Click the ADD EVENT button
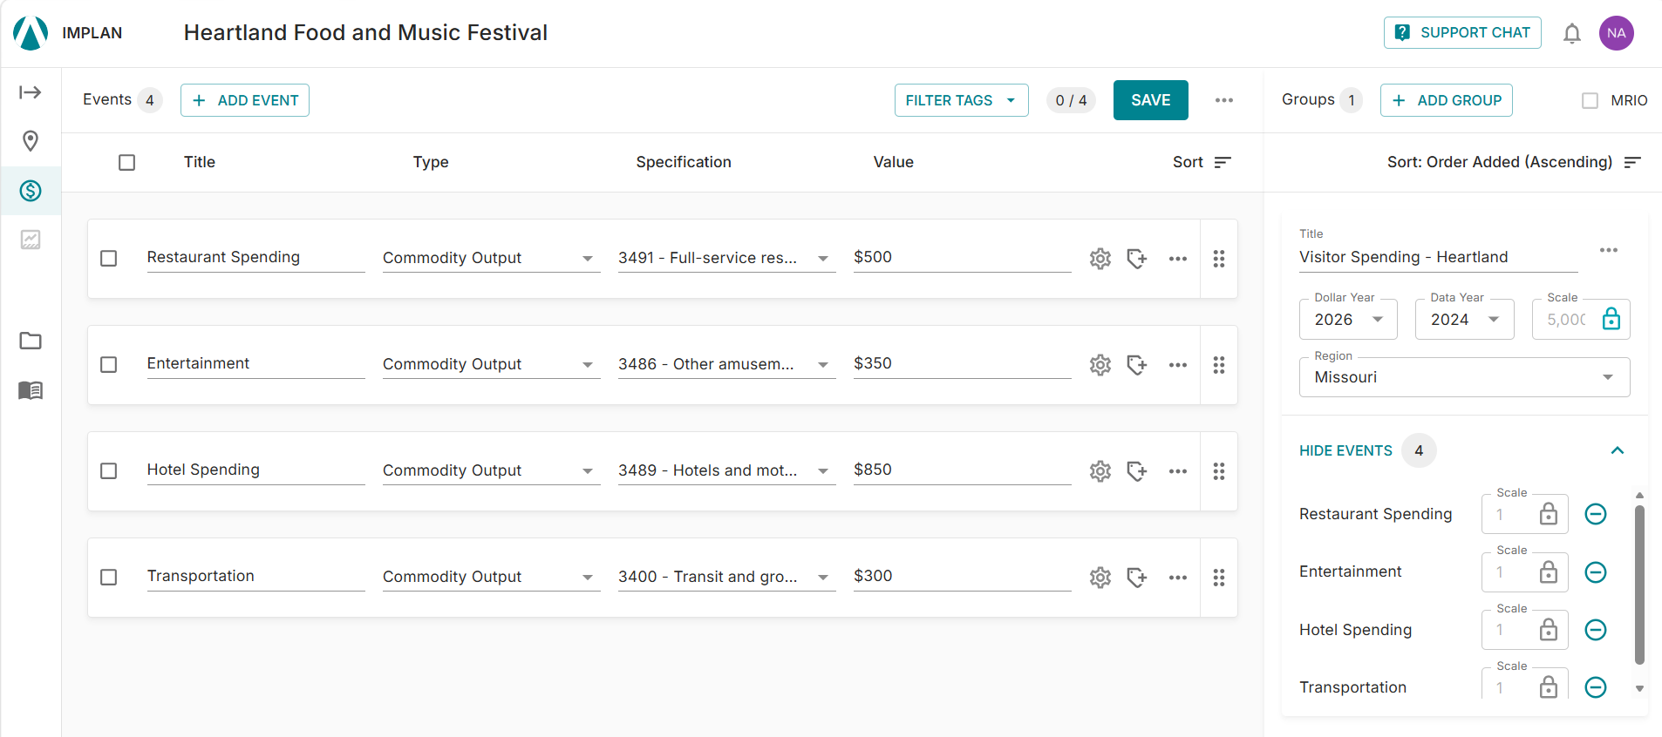The image size is (1662, 737). point(245,100)
